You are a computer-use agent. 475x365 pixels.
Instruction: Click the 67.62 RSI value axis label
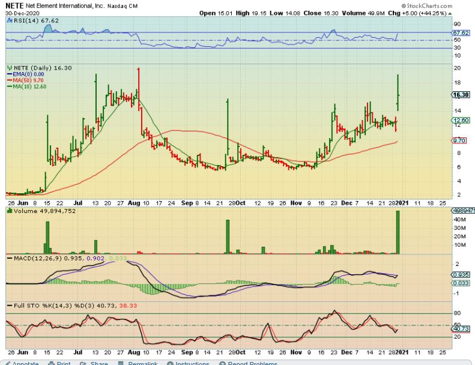pyautogui.click(x=460, y=33)
